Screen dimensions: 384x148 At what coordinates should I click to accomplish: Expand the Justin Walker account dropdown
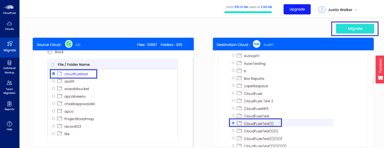355,10
